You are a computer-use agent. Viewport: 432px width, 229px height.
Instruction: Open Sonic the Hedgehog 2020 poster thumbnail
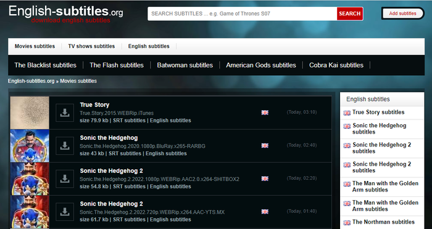click(30, 146)
